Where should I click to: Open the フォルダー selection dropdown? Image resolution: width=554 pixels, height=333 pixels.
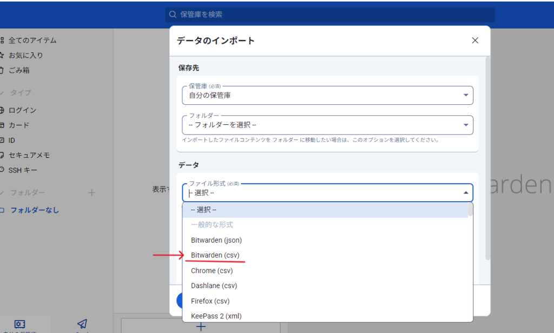327,125
